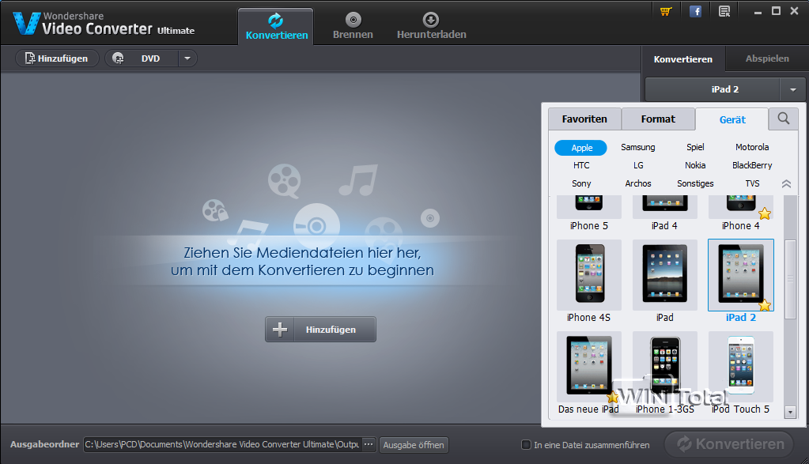
Task: Select the HTC brand filter
Action: pos(581,165)
